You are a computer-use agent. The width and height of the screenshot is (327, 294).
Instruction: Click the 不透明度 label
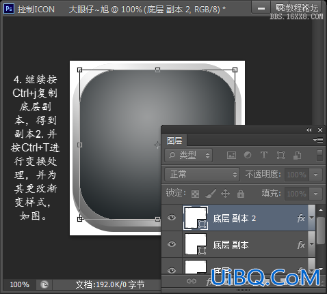coord(263,175)
